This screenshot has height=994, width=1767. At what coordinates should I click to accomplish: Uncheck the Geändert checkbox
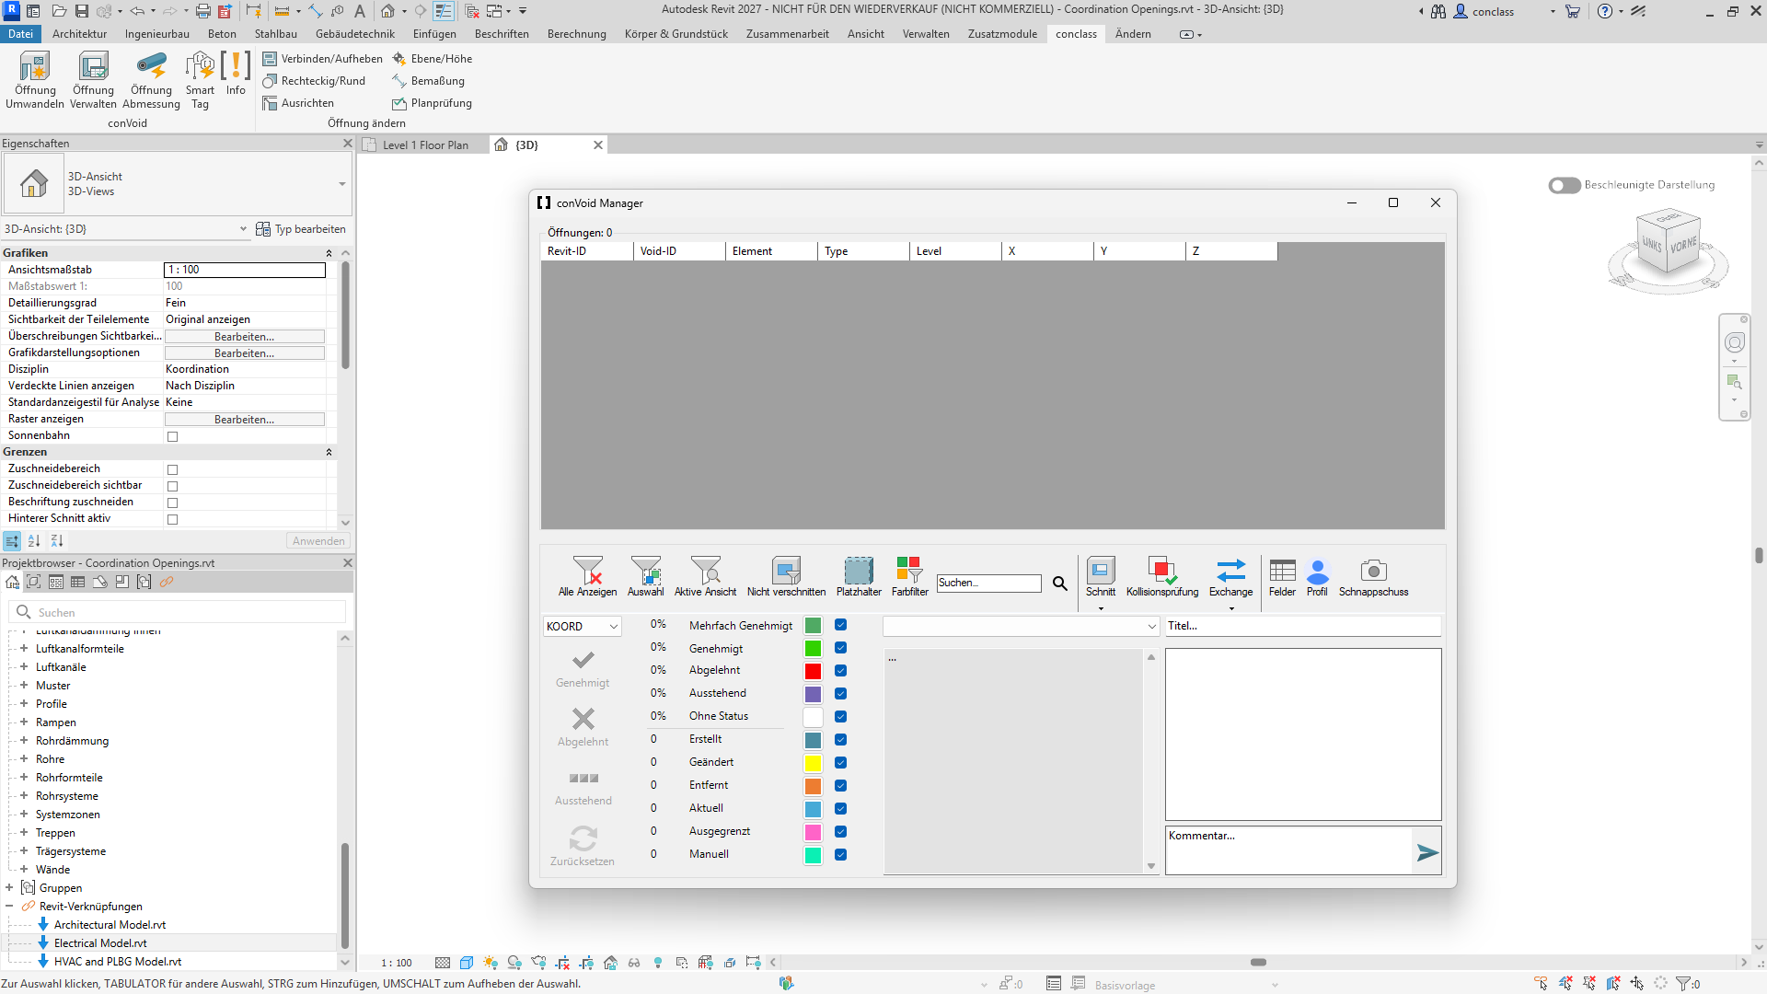pyautogui.click(x=840, y=763)
